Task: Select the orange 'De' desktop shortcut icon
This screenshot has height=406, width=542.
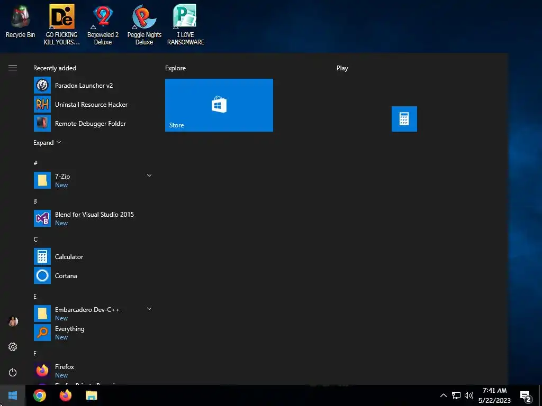Action: tap(61, 16)
